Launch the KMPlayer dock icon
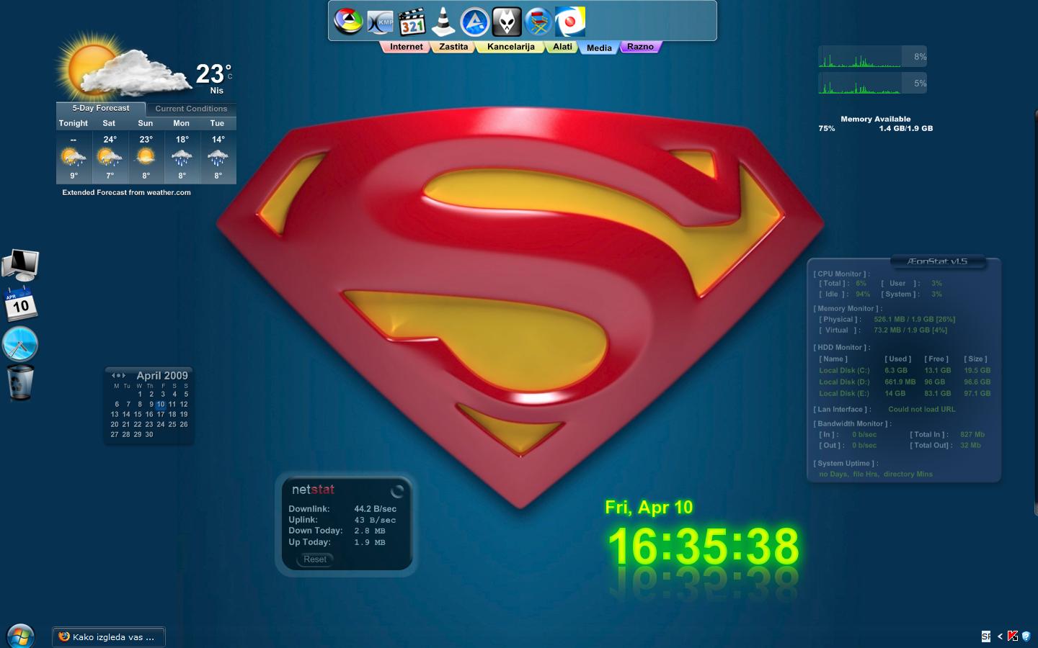 tap(380, 22)
